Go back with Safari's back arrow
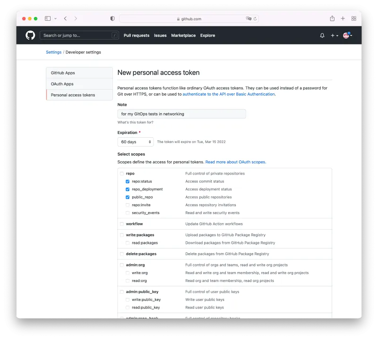Screen dimensions: 378x340 pos(65,18)
